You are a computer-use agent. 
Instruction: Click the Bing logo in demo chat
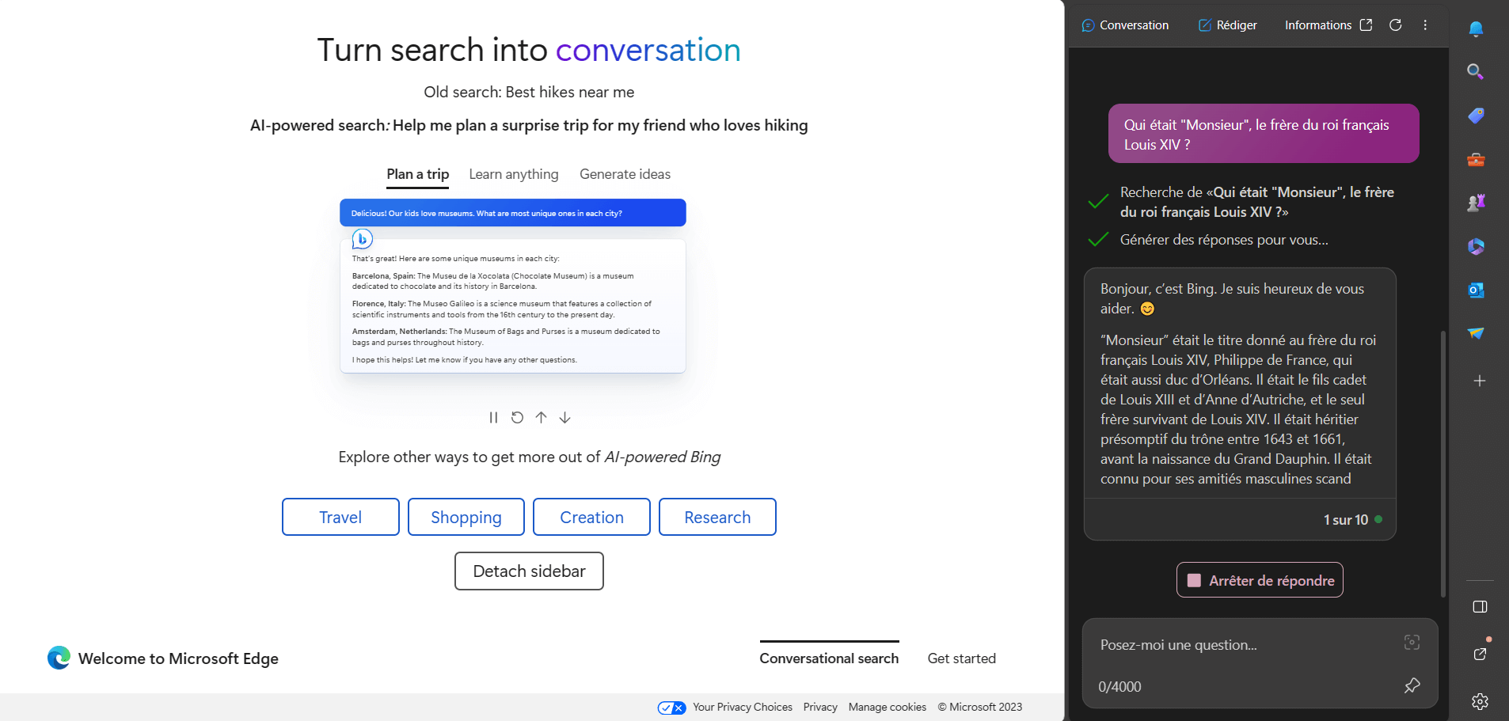click(x=362, y=238)
